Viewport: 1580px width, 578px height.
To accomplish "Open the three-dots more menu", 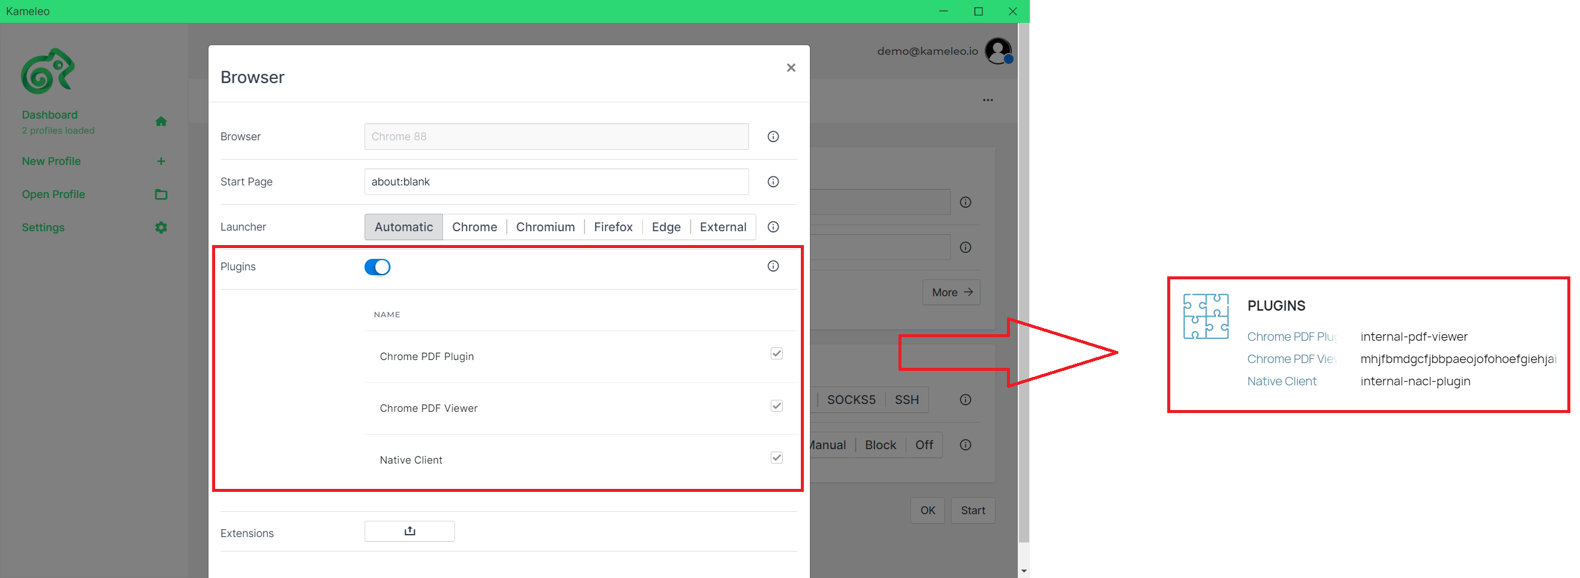I will [x=988, y=100].
